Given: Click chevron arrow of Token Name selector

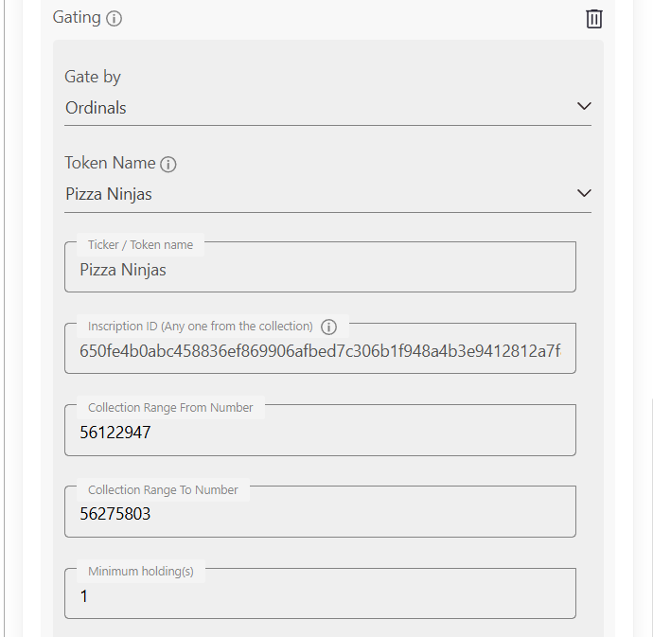Looking at the screenshot, I should 584,193.
